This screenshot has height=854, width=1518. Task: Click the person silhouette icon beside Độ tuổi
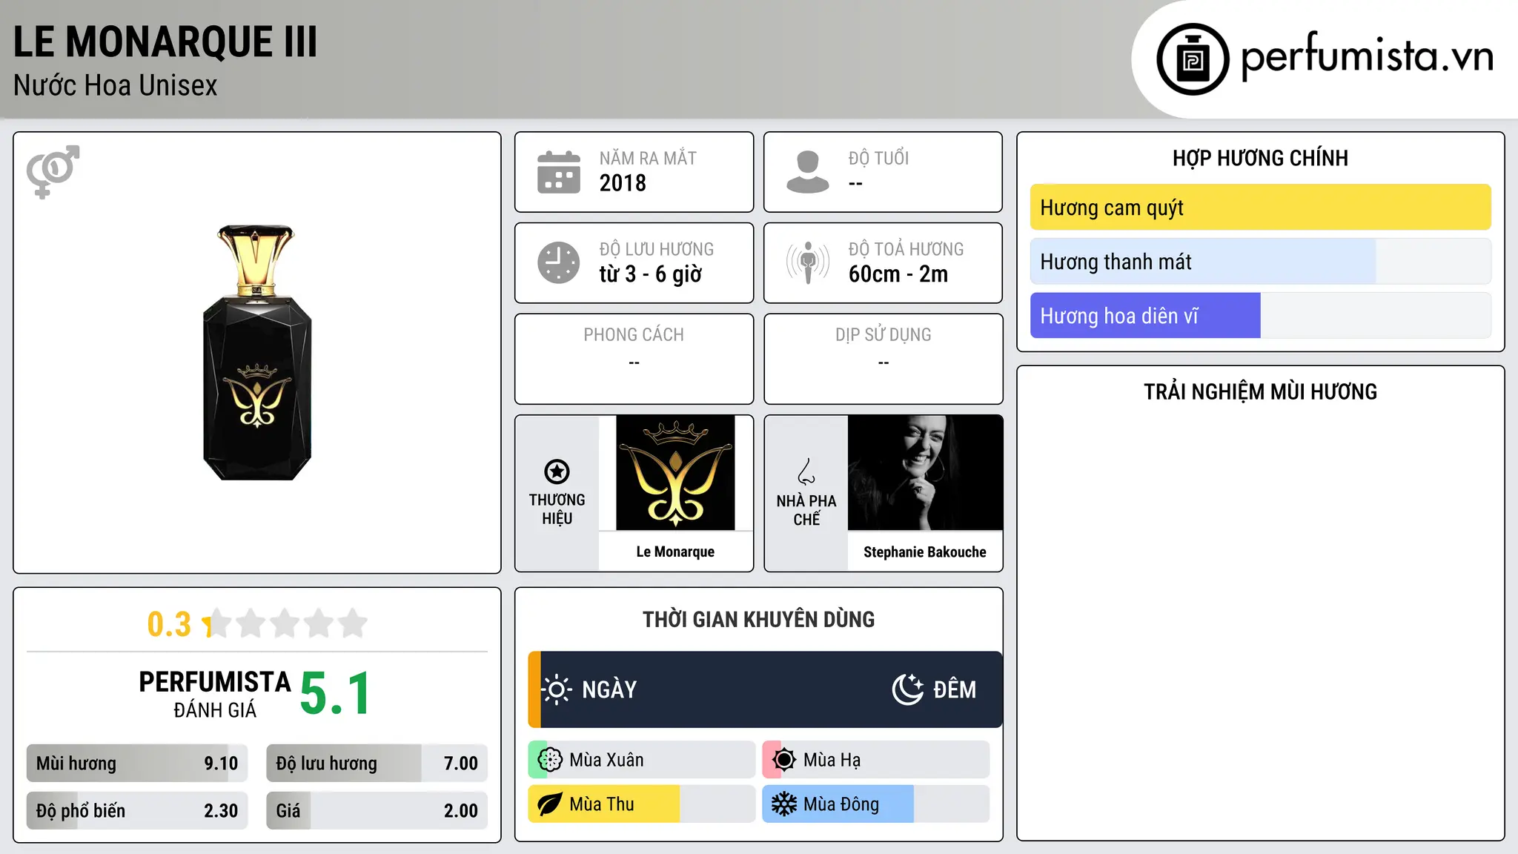(x=808, y=172)
